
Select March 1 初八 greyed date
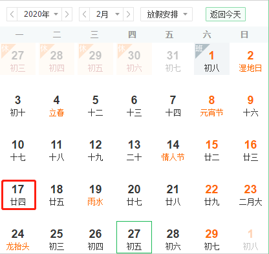(x=250, y=240)
